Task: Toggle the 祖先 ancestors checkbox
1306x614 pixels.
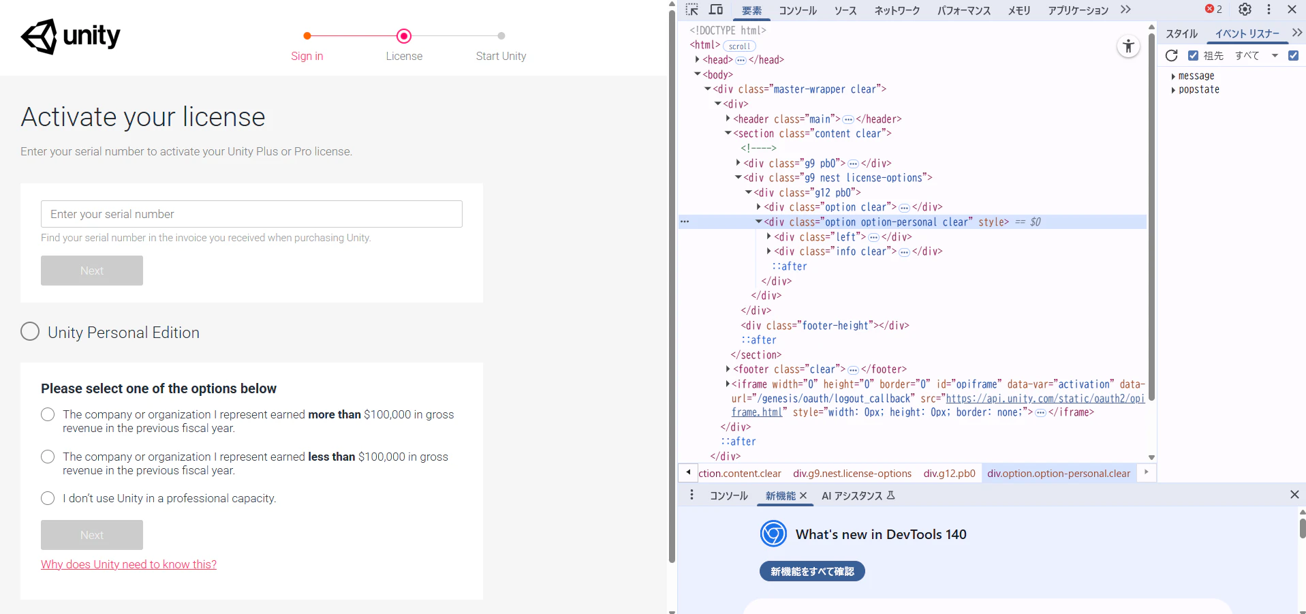Action: click(x=1193, y=56)
